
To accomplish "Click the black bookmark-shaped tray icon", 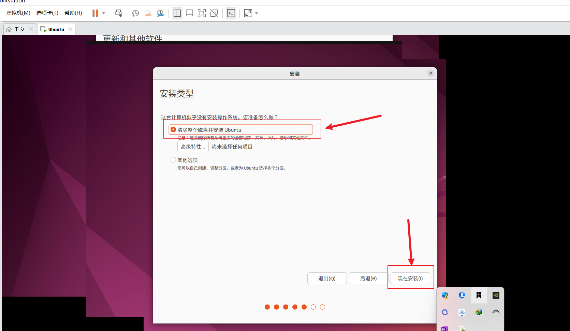I will [479, 295].
